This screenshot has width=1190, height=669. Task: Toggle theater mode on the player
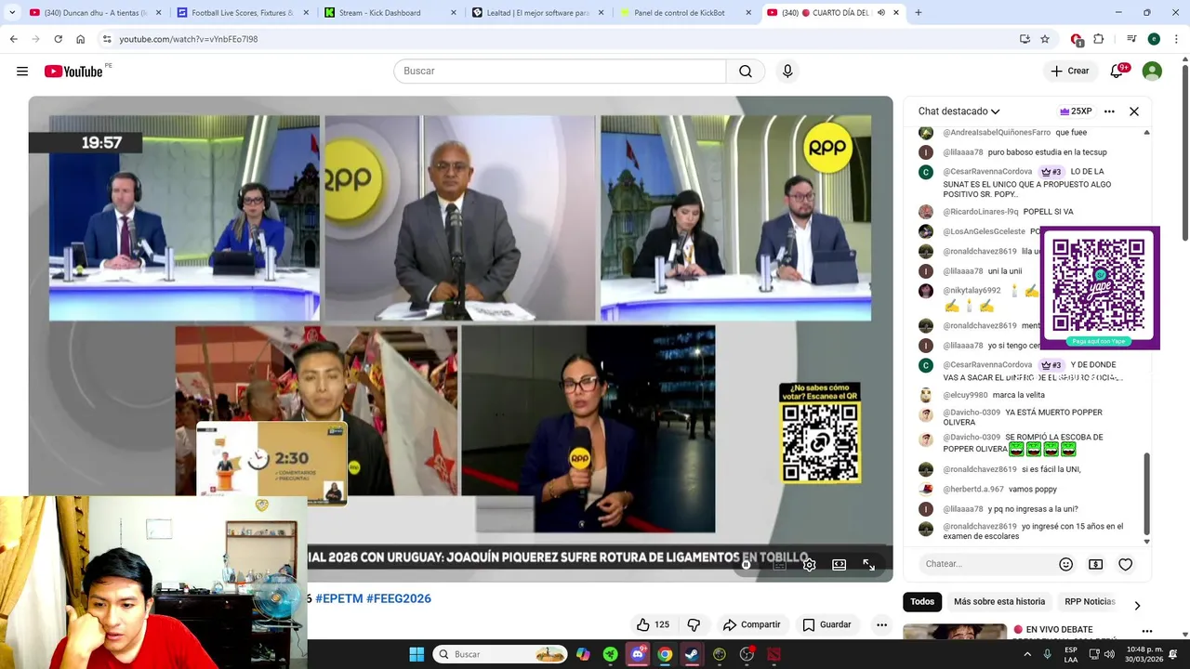839,564
